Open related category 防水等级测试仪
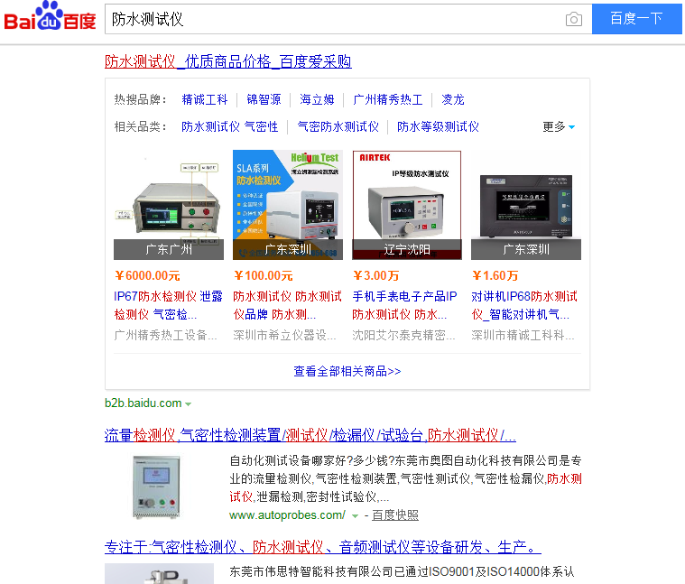Viewport: 685px width, 584px height. point(438,126)
